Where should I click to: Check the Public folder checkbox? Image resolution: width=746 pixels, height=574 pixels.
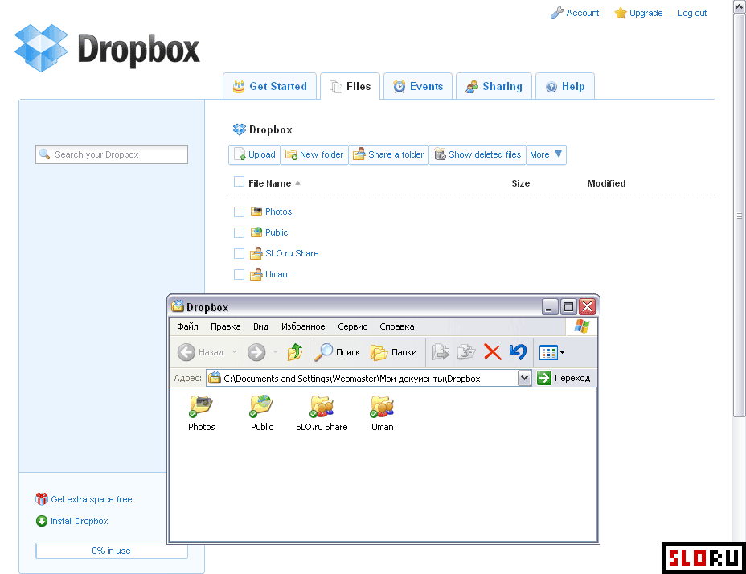[x=239, y=233]
